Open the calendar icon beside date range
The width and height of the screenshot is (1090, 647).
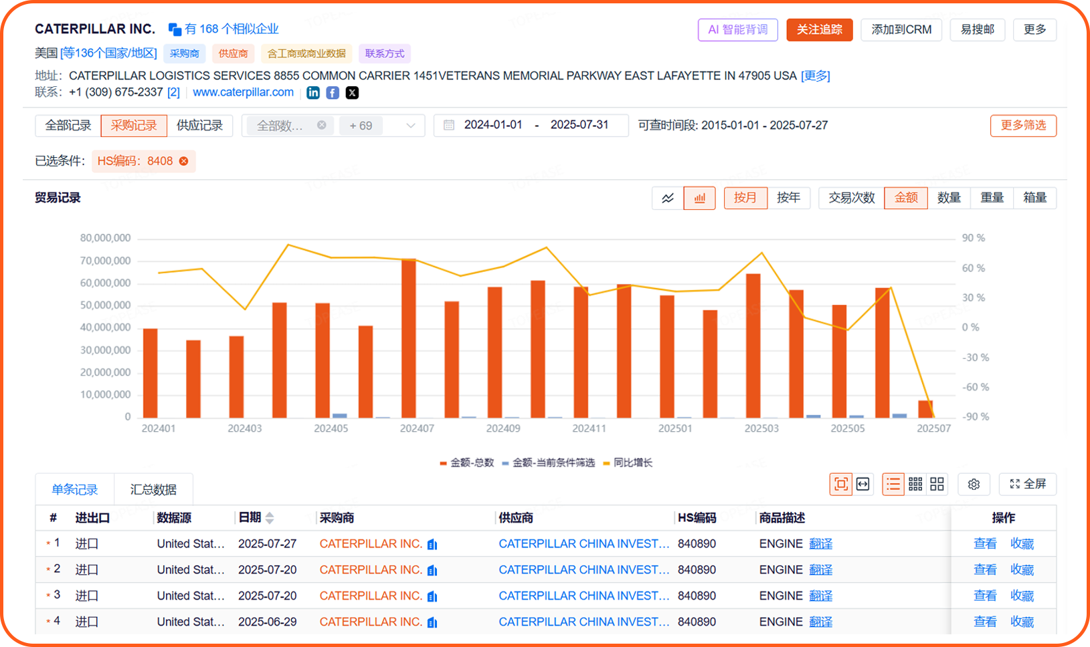[x=448, y=125]
